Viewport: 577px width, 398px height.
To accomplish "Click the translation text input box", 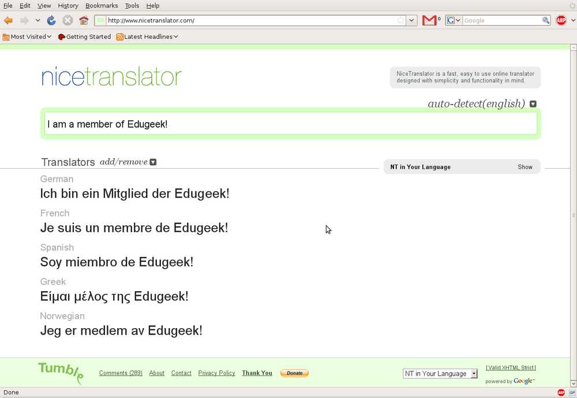I will [291, 124].
